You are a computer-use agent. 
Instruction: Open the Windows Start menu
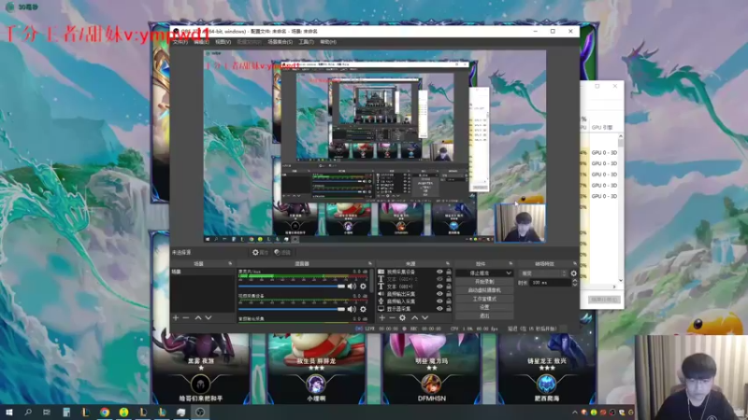click(9, 412)
